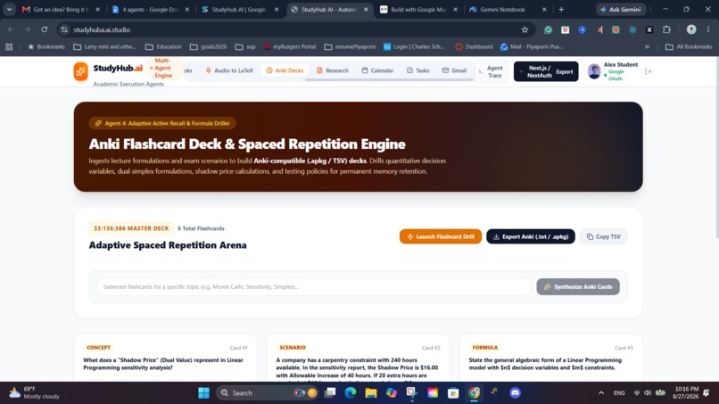Open the Microsoft Store taskbar icon
Image resolution: width=719 pixels, height=404 pixels.
point(453,393)
